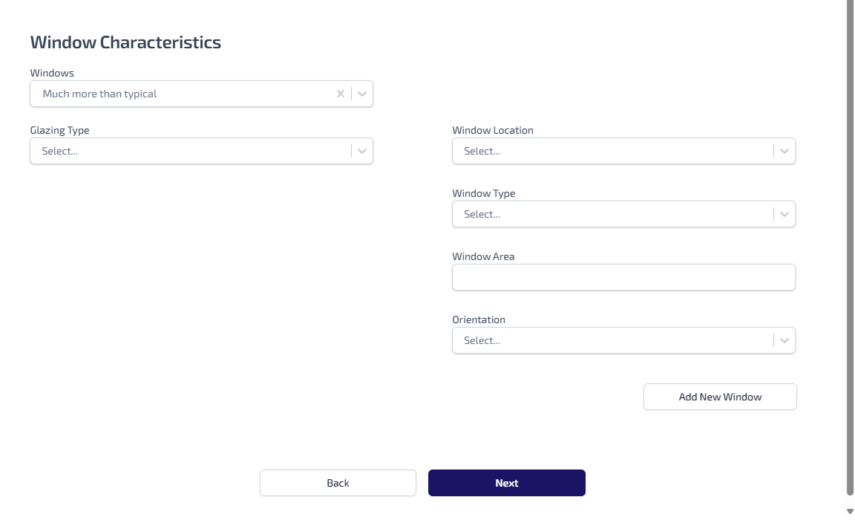This screenshot has height=523, width=855.
Task: Click the Windows dropdown chevron arrow
Action: pyautogui.click(x=361, y=94)
